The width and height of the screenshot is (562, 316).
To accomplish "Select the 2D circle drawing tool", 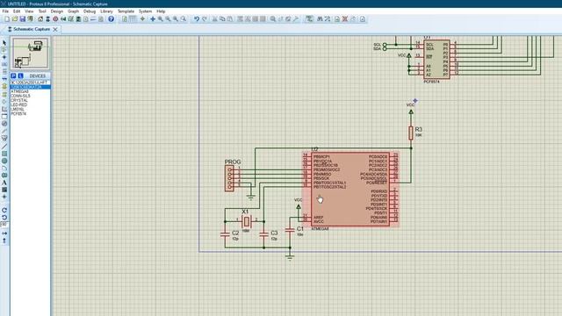I will 4,161.
